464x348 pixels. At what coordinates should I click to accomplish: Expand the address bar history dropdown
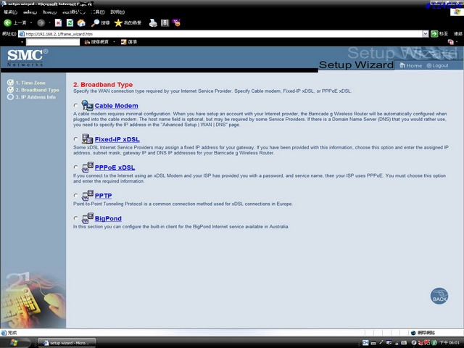coord(426,34)
